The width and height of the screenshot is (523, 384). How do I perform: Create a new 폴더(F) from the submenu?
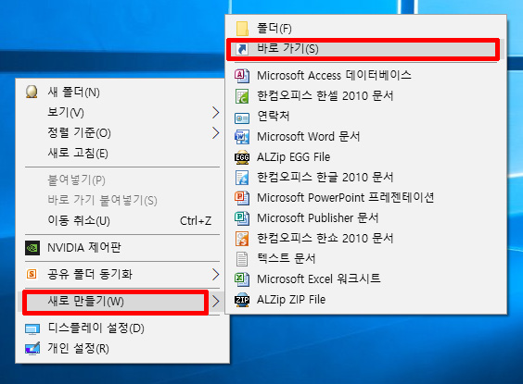tap(366, 29)
